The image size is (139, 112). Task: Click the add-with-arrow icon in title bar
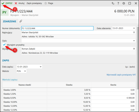(x=113, y=3)
